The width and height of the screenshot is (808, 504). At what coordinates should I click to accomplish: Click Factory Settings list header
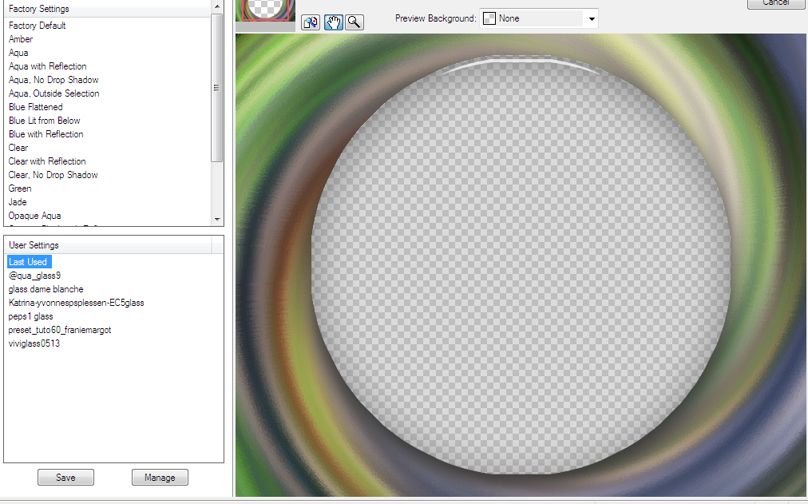tap(107, 9)
